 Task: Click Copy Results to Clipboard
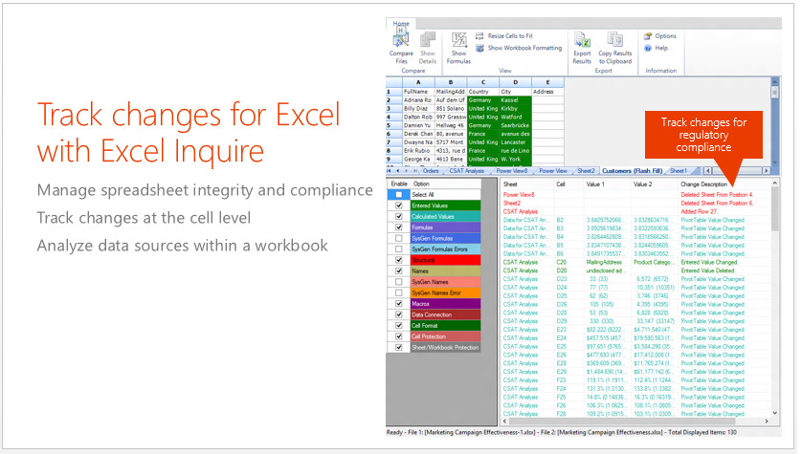615,44
